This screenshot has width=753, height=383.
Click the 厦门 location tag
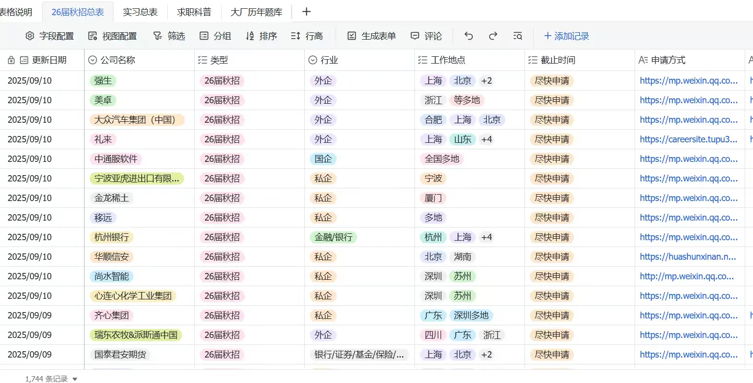(434, 198)
